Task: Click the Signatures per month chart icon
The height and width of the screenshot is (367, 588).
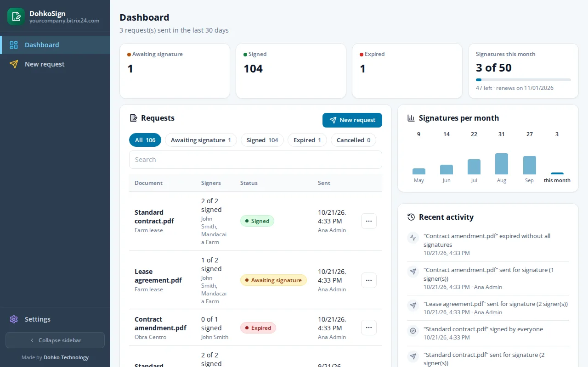Action: click(411, 118)
